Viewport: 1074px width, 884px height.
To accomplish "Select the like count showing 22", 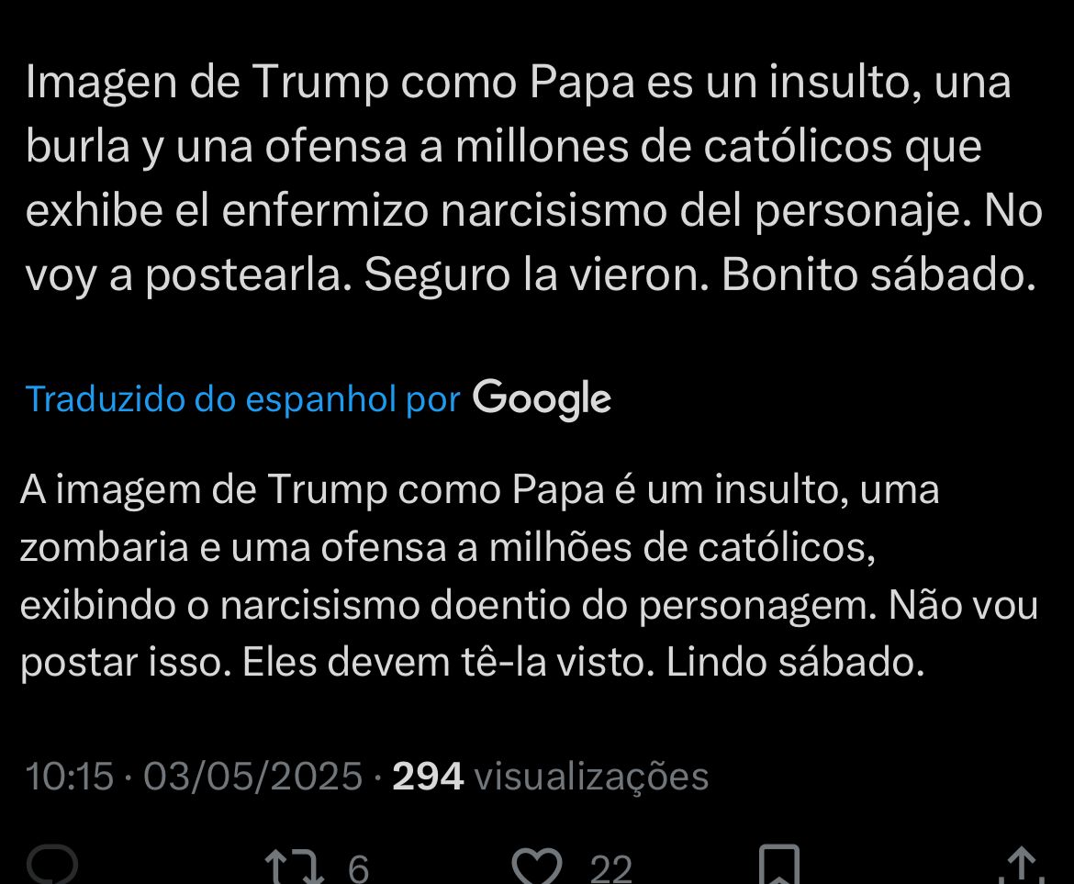I will 611,869.
